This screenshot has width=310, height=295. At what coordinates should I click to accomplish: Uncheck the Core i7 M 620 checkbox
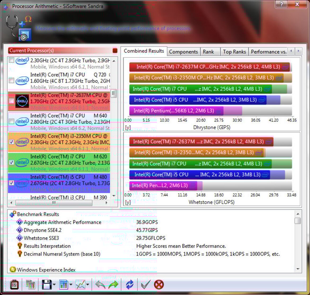coord(11,163)
